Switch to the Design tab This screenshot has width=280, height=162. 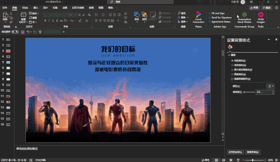[x=46, y=8]
